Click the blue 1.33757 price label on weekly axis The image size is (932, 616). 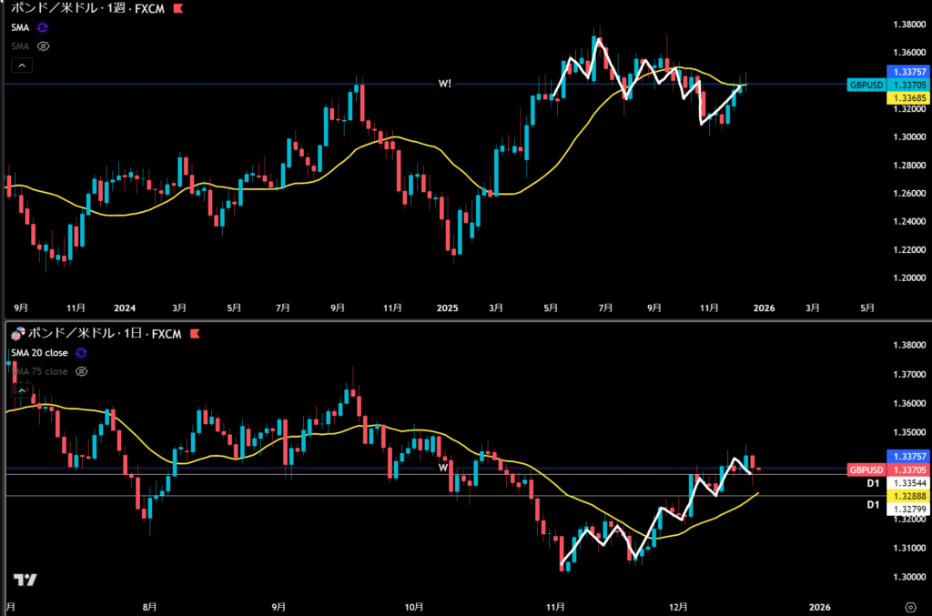(x=907, y=72)
